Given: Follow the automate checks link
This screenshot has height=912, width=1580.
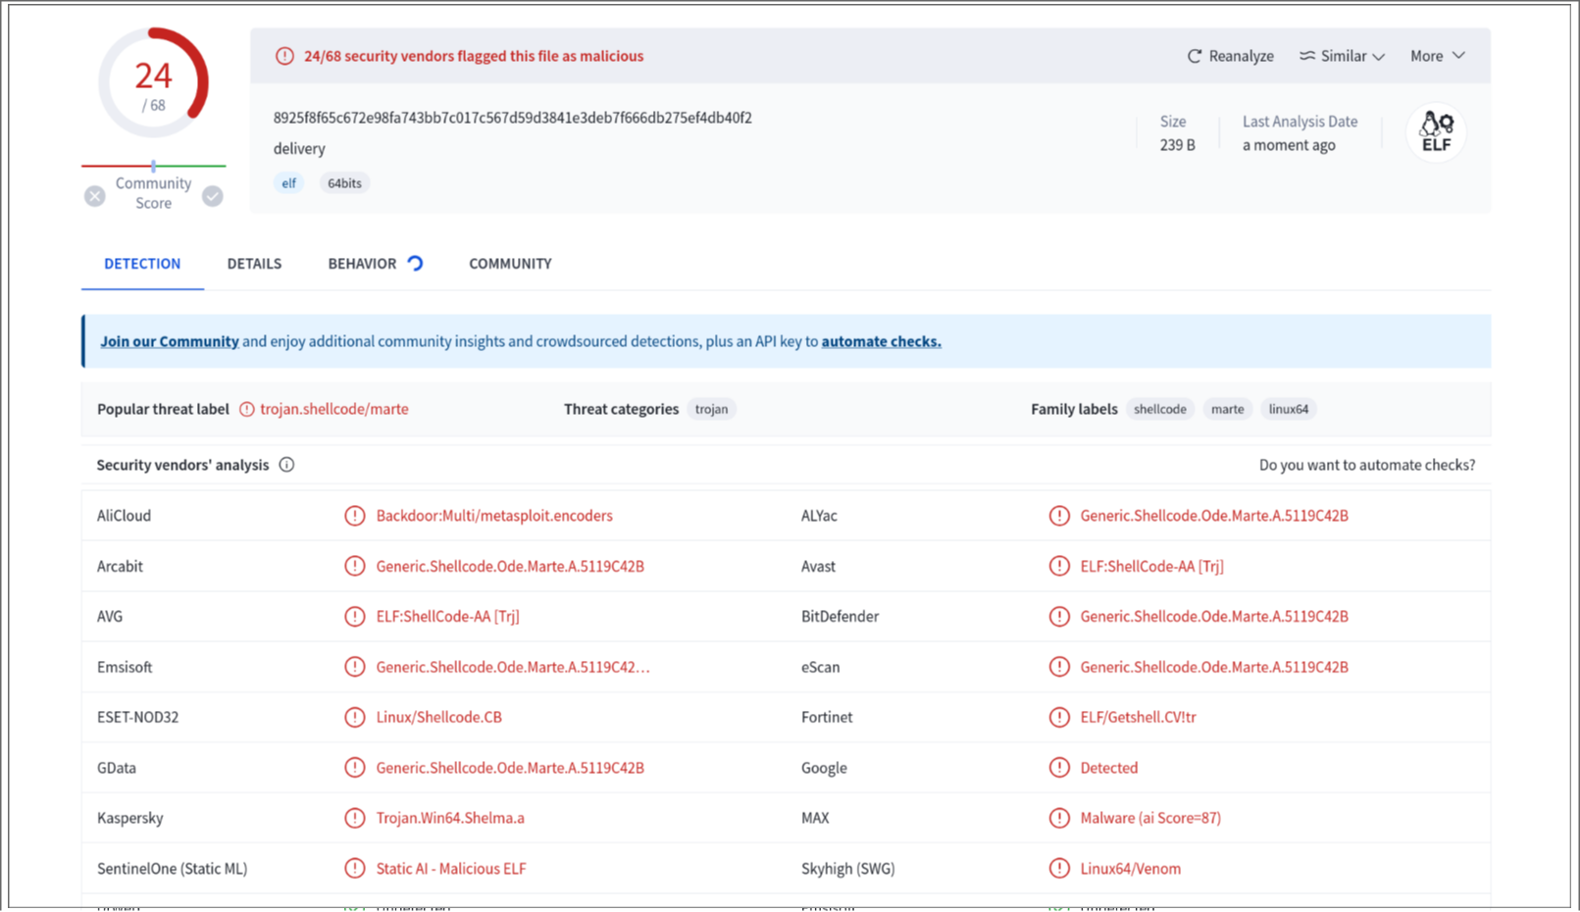Looking at the screenshot, I should click(881, 341).
